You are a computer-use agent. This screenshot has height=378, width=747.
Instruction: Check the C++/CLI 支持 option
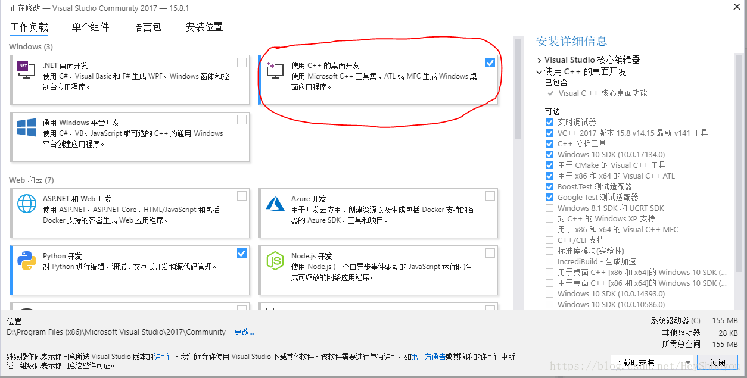[x=549, y=240]
